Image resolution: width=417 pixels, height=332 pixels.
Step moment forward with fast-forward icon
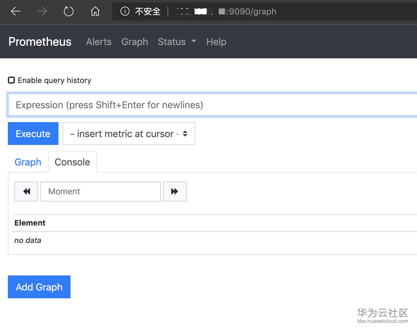(175, 192)
